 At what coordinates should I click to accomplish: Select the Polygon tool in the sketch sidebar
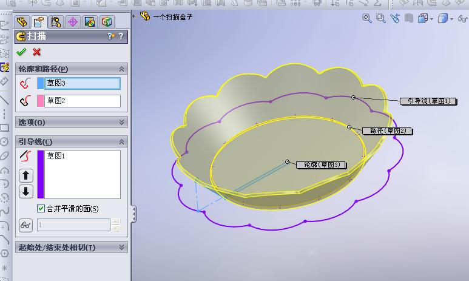tap(4, 254)
